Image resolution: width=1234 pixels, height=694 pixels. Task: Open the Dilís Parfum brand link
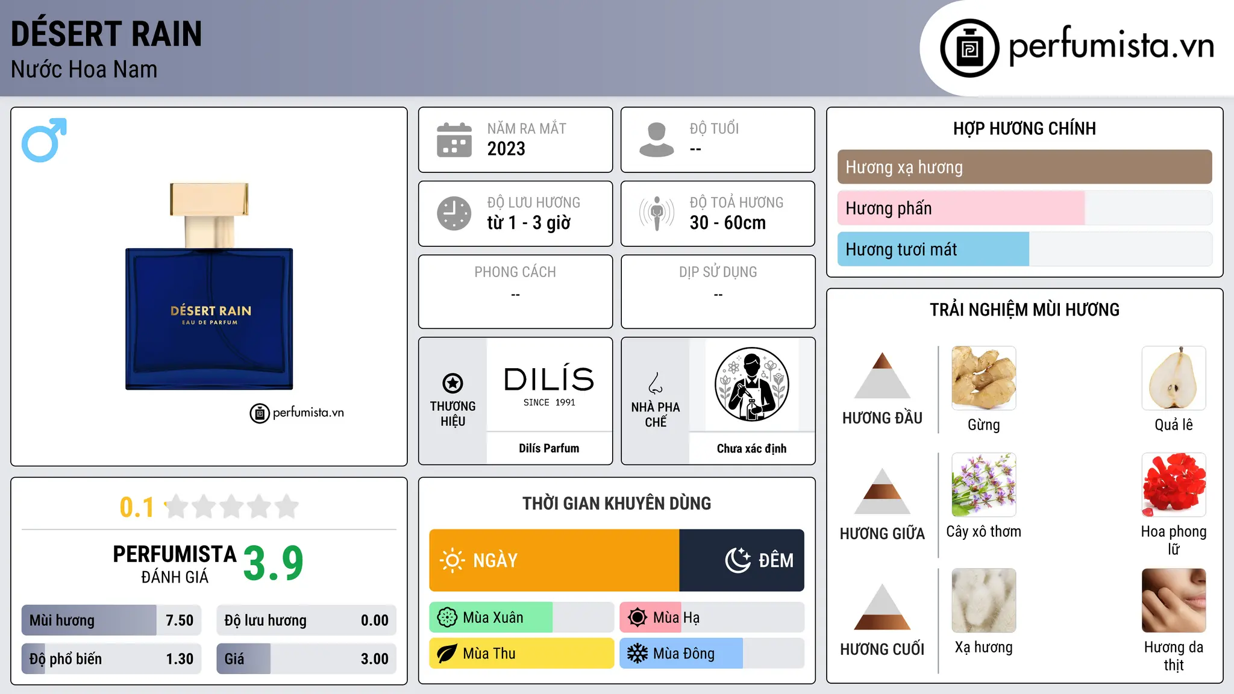pos(549,448)
